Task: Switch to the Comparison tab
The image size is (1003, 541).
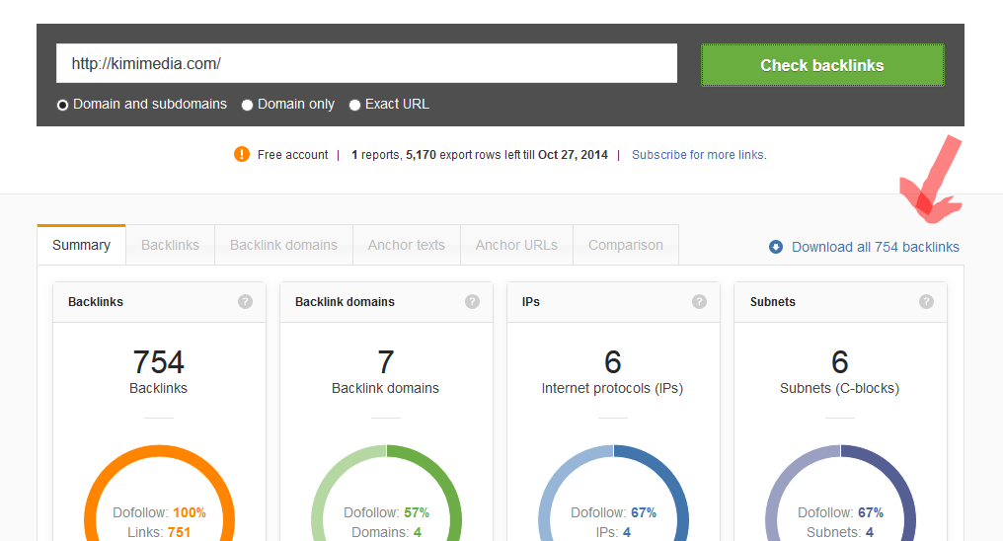Action: pyautogui.click(x=626, y=245)
